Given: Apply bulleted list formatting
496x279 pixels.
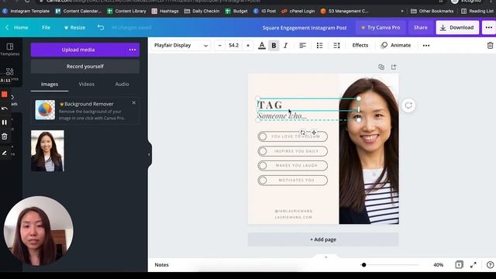Looking at the screenshot, I should [319, 46].
